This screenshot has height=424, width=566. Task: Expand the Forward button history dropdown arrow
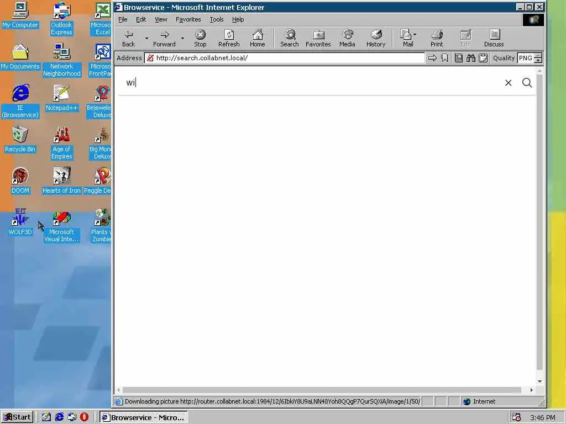click(182, 38)
